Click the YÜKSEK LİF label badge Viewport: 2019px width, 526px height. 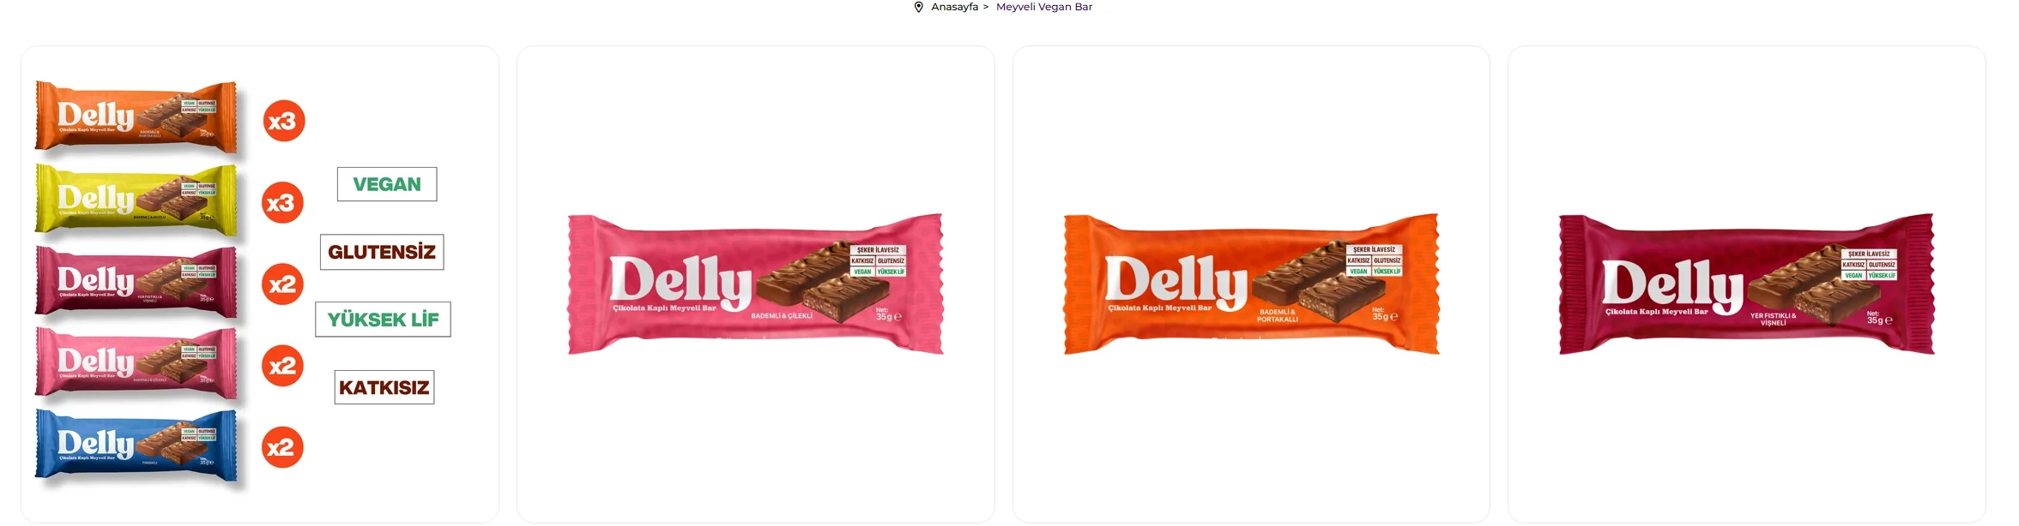pyautogui.click(x=383, y=320)
